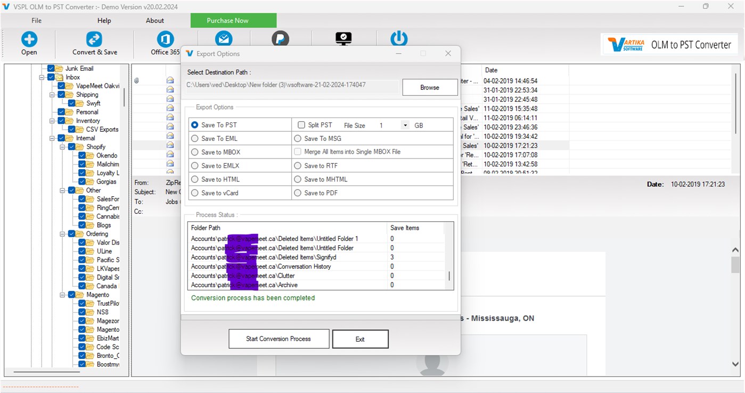This screenshot has height=393, width=745.
Task: Select the Save To EML radio button
Action: [x=194, y=138]
